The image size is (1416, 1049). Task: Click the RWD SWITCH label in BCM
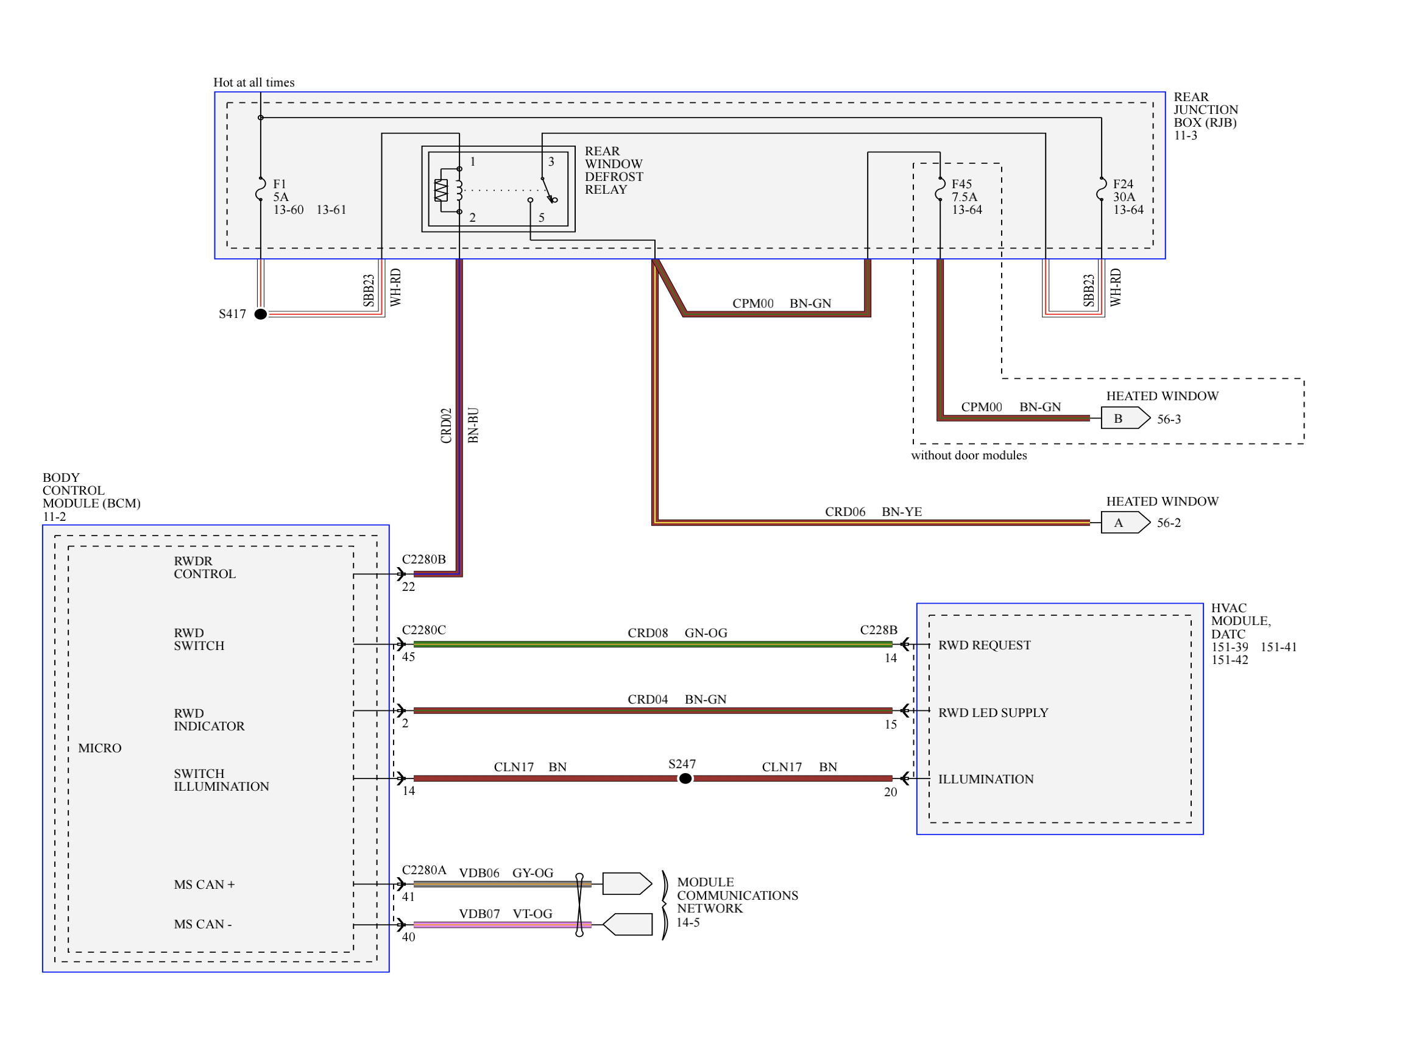(x=199, y=640)
